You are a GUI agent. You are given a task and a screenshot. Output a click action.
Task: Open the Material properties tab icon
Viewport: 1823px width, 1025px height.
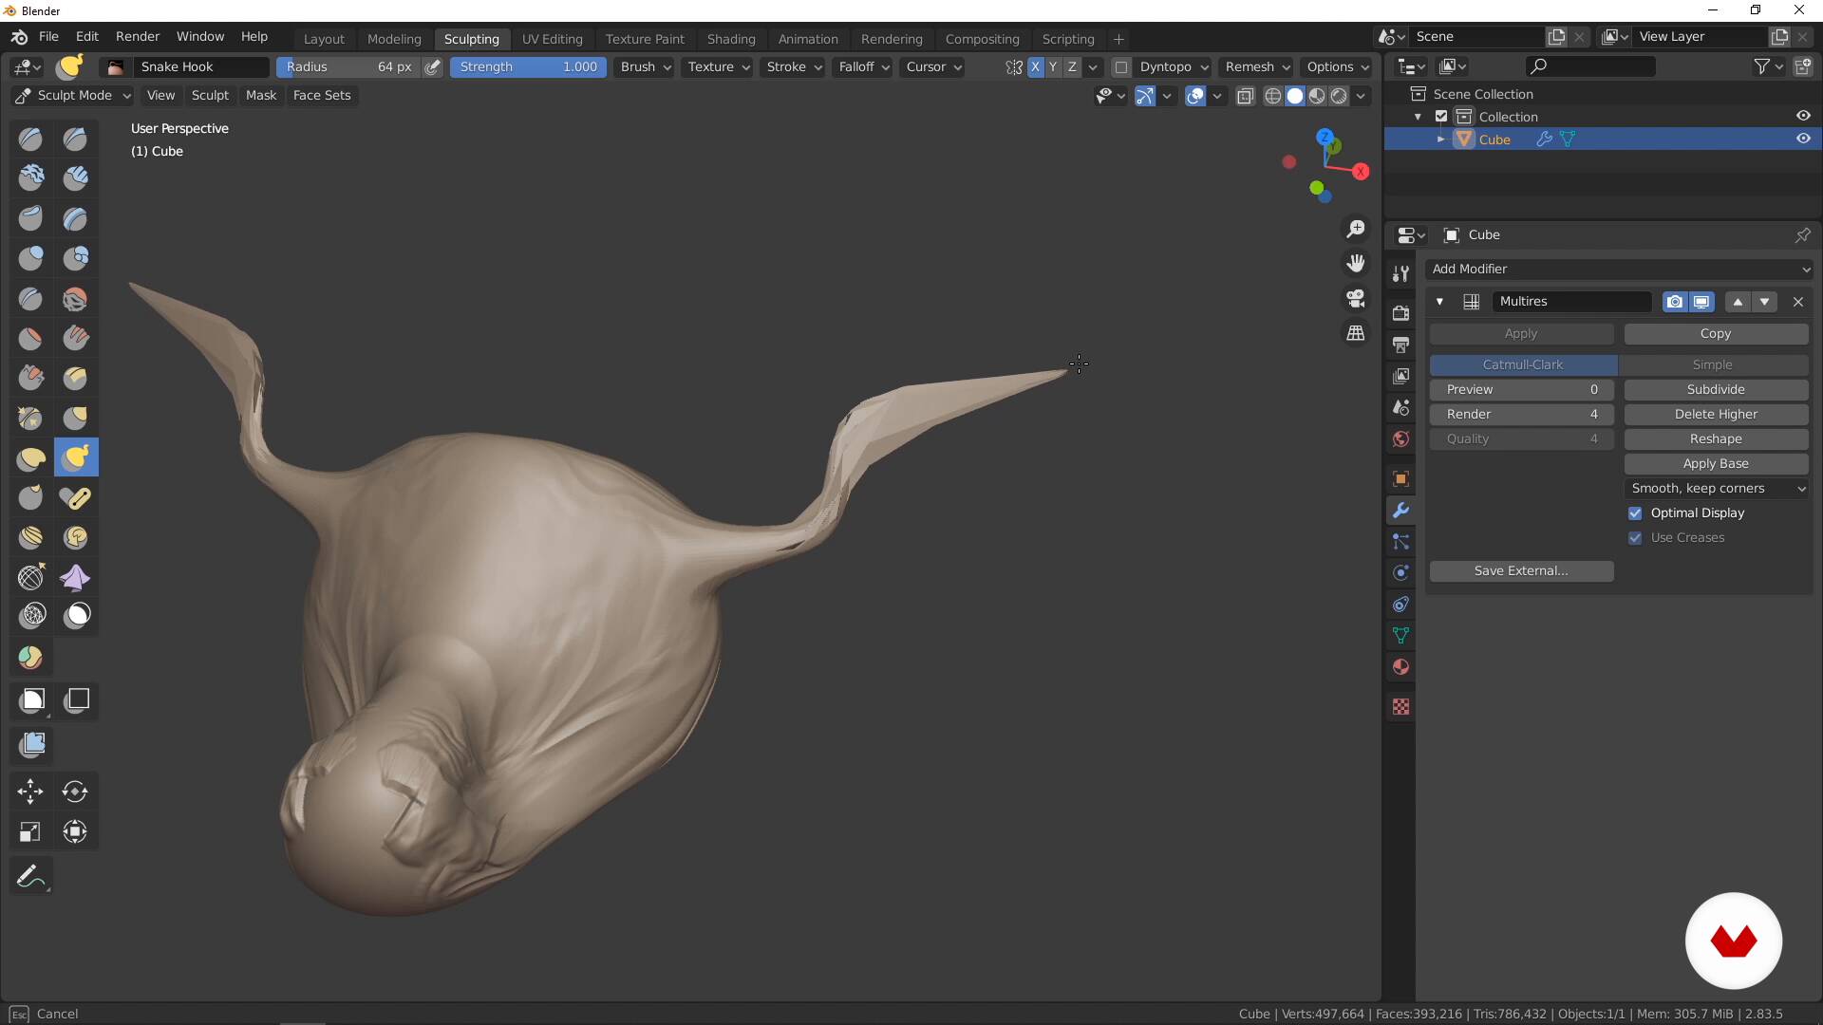1400,667
